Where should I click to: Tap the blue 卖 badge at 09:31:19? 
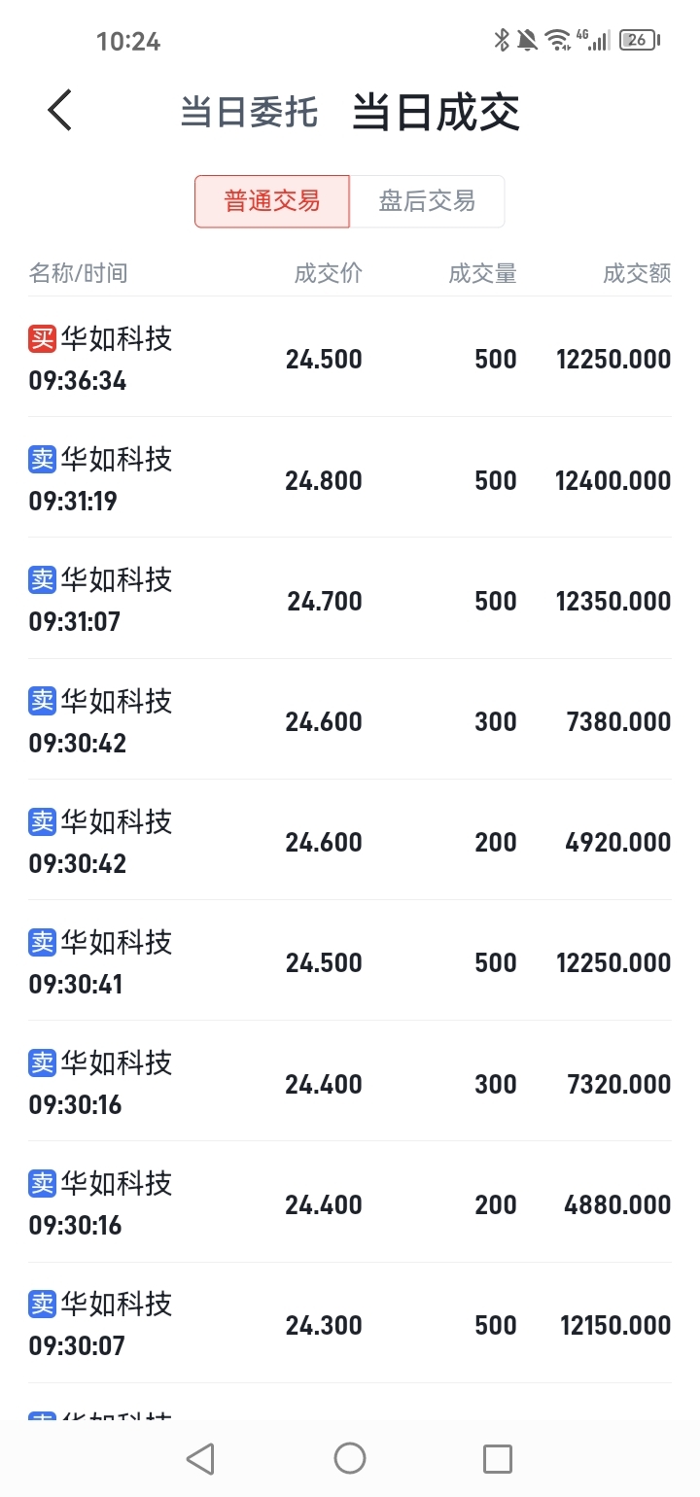point(43,459)
